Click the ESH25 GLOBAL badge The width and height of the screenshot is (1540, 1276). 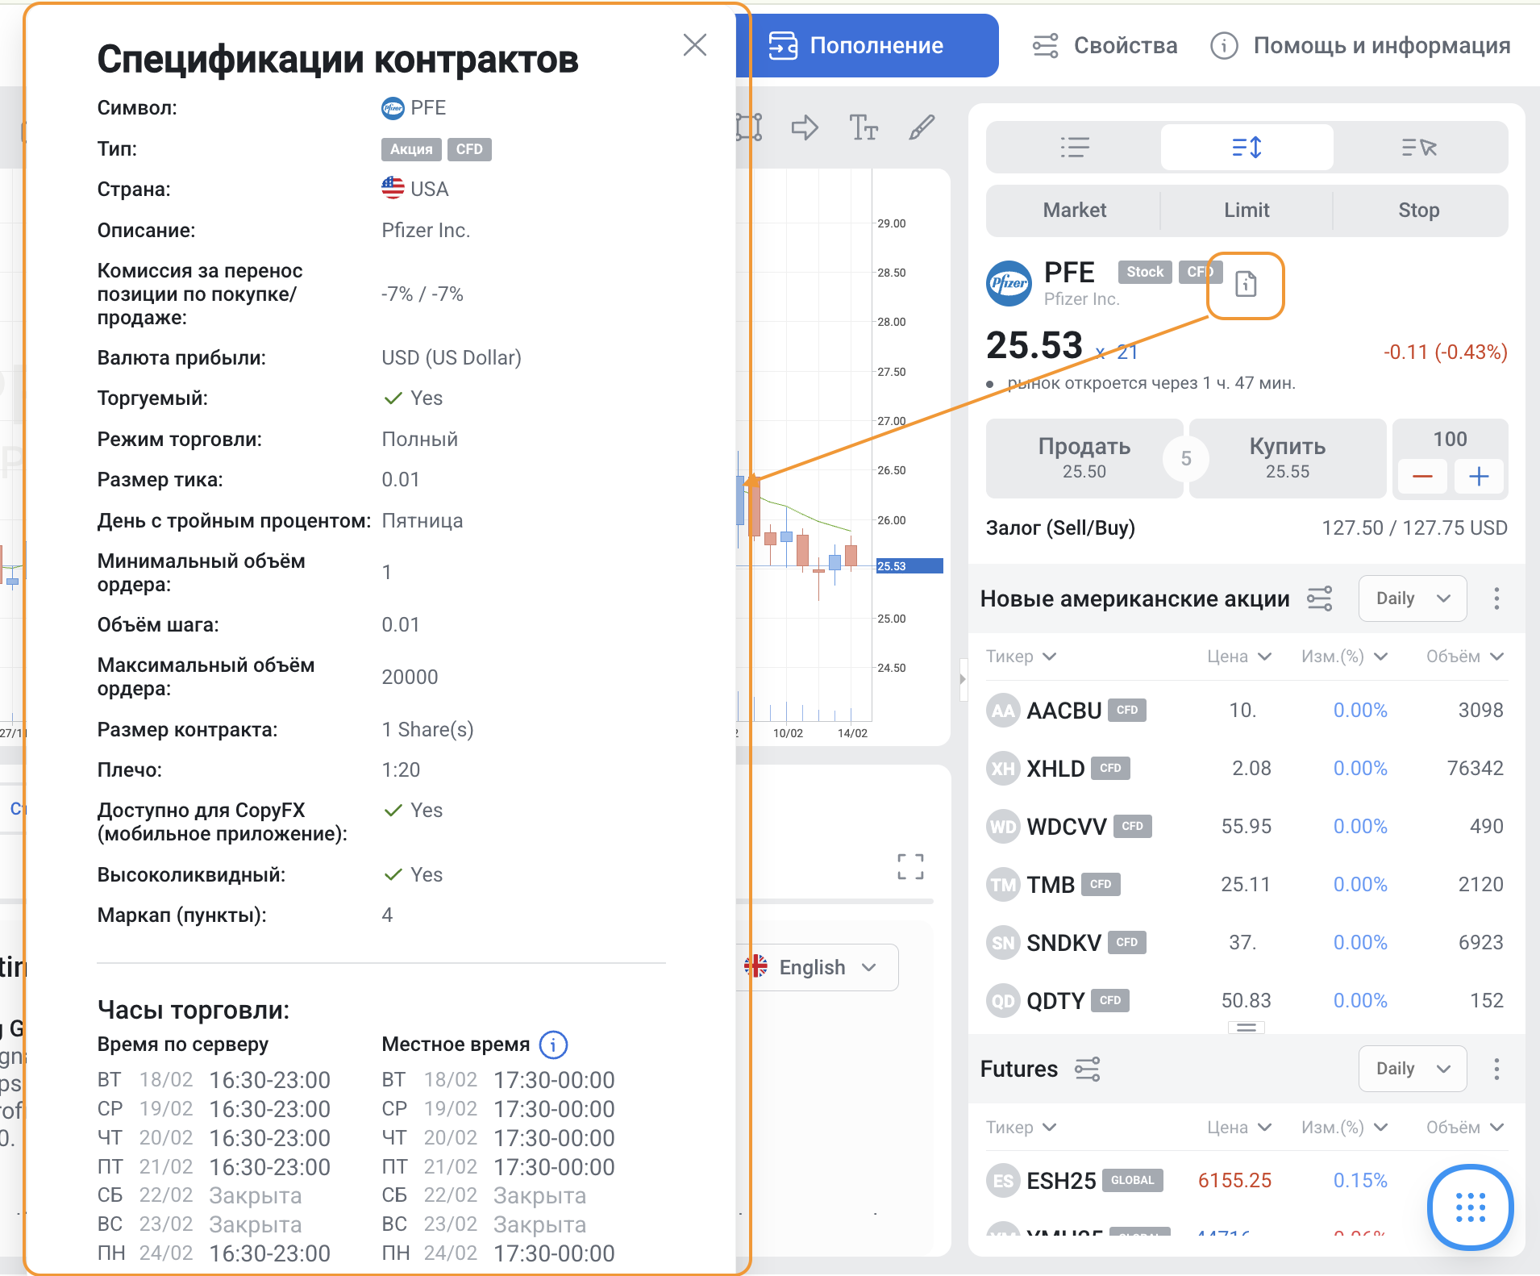(x=1133, y=1181)
